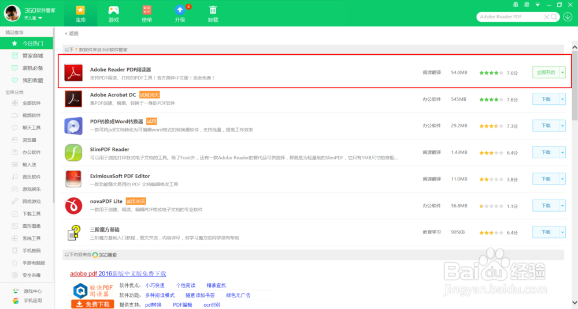Click the scrollbar up arrow on the right
The height and width of the screenshot is (309, 578).
pos(575,47)
